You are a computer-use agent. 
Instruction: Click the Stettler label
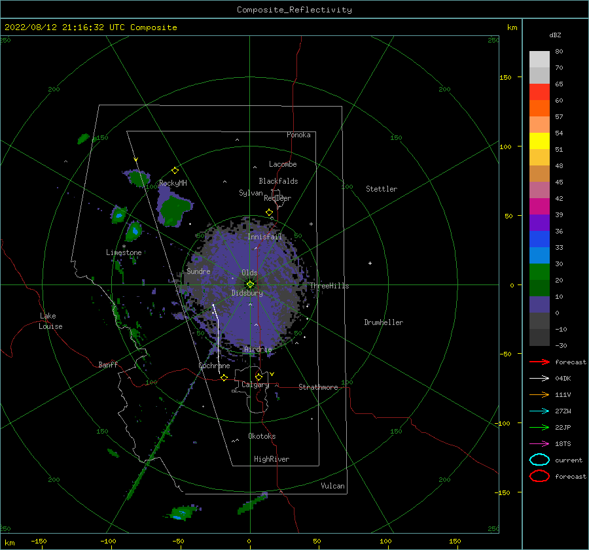382,189
